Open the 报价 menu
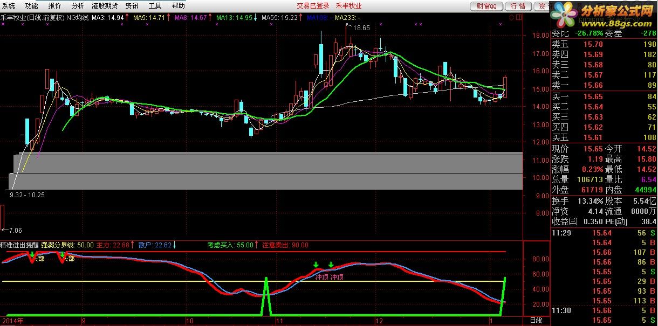The image size is (658, 326). [x=55, y=6]
